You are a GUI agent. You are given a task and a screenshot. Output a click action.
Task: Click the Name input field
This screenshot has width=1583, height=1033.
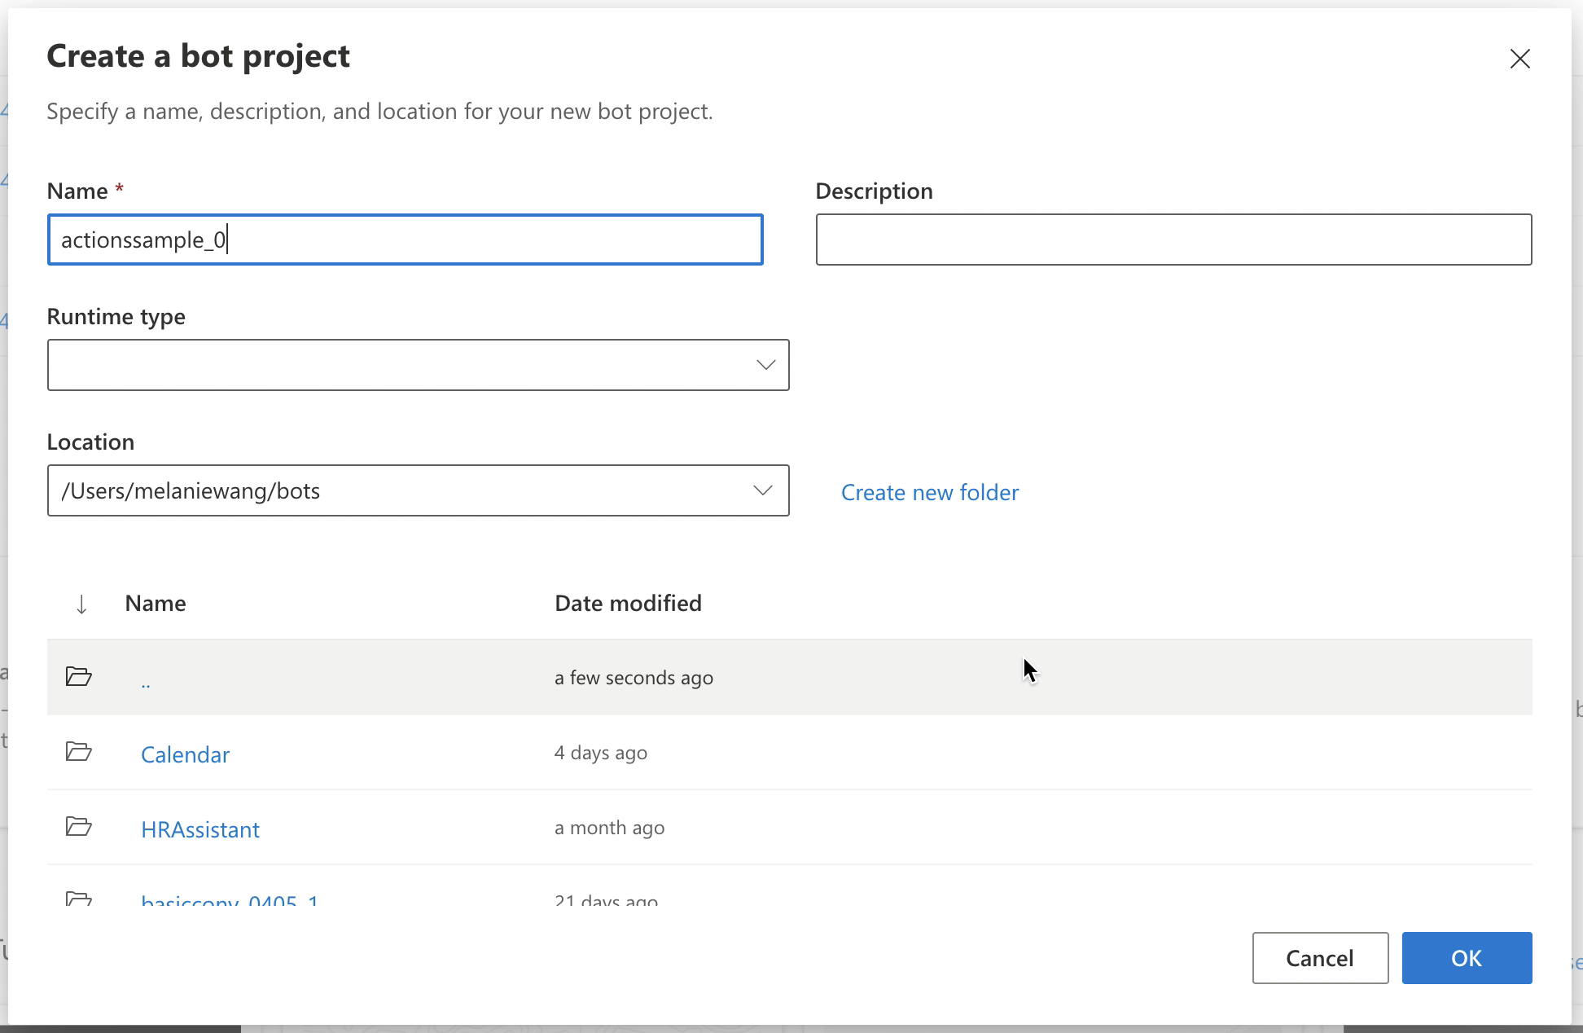(x=405, y=239)
